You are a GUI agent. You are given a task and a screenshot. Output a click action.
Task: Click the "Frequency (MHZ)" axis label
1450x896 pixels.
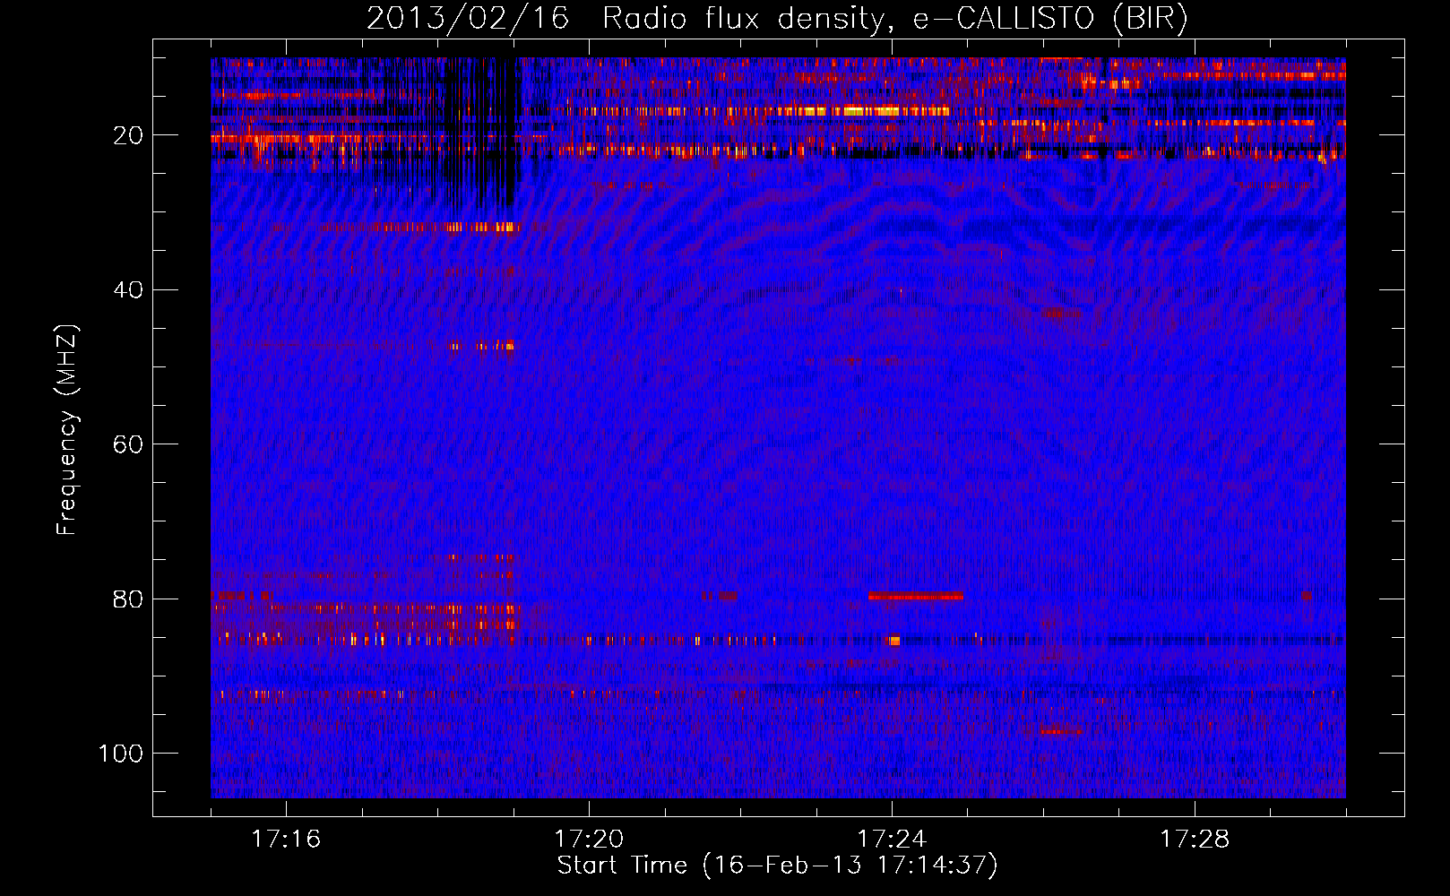(x=67, y=429)
